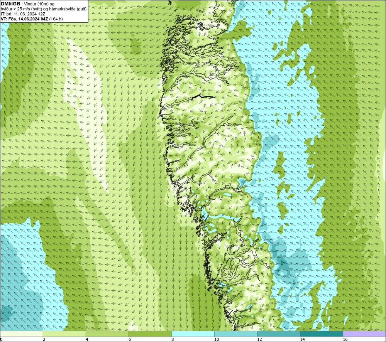Select the 8–10 m/s light cyan swatch
The image size is (386, 342).
pyautogui.click(x=193, y=334)
